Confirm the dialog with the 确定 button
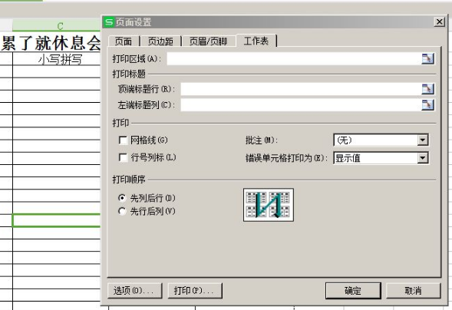Viewport: 452px width, 310px height. (x=353, y=290)
